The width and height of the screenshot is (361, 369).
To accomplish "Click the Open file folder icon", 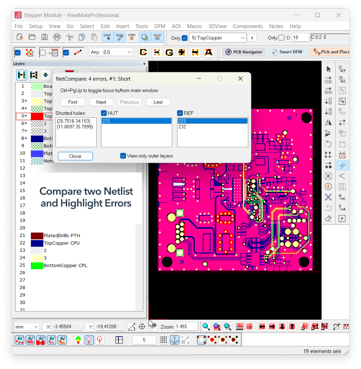I will click(32, 37).
